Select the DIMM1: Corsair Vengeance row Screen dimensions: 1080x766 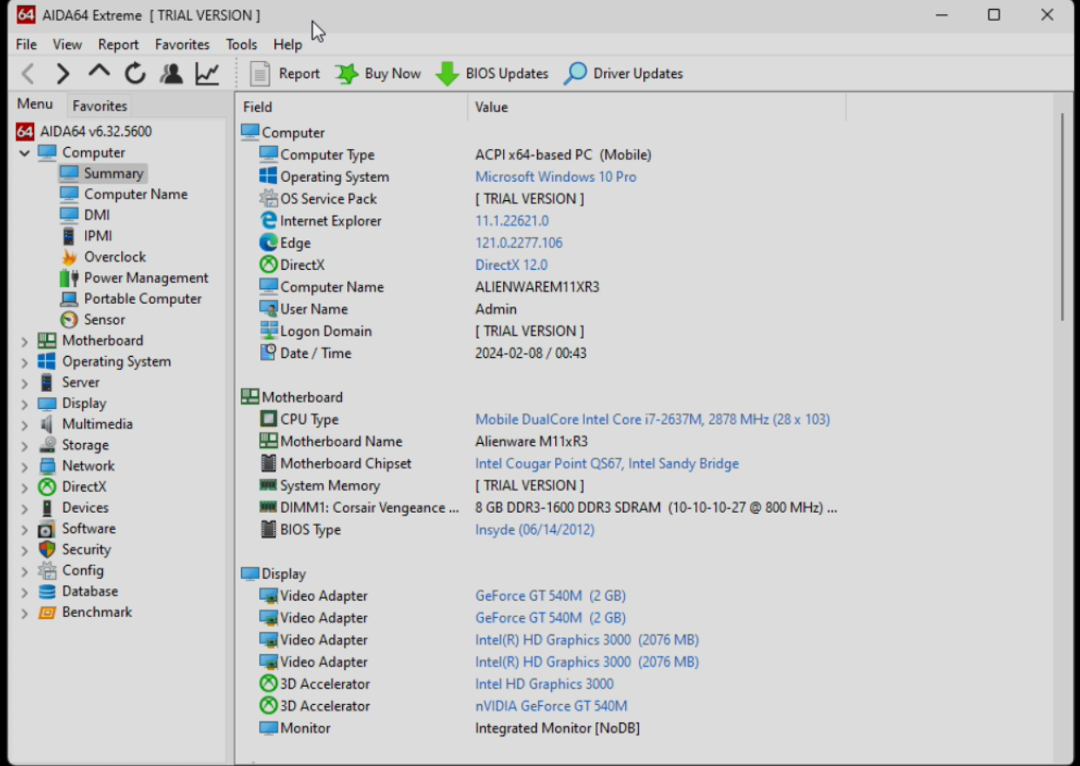540,507
